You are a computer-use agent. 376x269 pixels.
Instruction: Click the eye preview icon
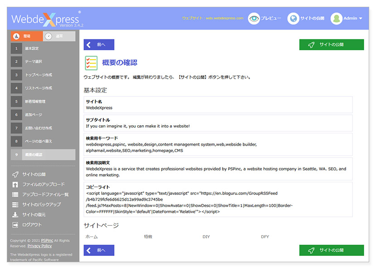tap(254, 19)
